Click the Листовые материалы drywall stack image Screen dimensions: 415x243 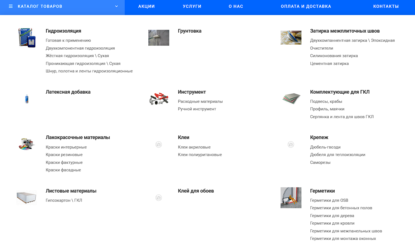27,198
